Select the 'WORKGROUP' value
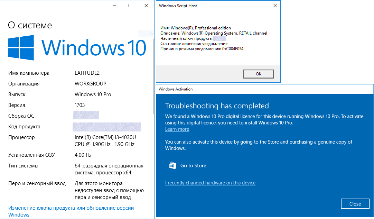Screen dimensions: 374x219 pyautogui.click(x=91, y=84)
